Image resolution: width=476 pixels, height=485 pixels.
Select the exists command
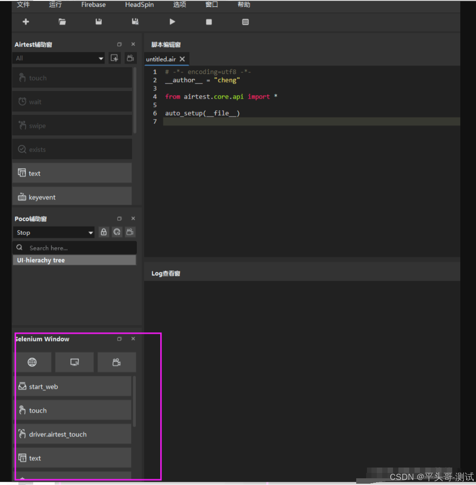click(x=72, y=149)
